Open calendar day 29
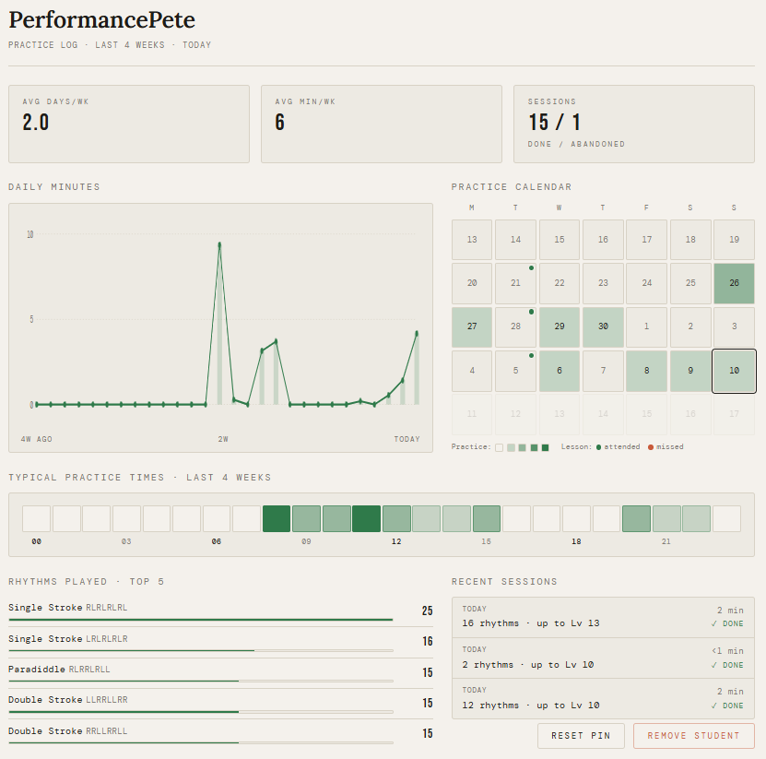The image size is (766, 759). click(x=560, y=326)
